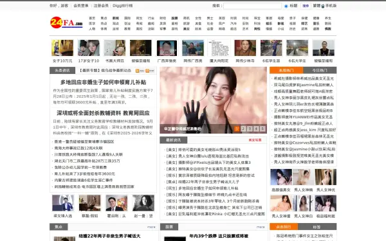Image resolution: width=386 pixels, height=241 pixels.
Task: Open the first orange RSS feed icon
Action: [140, 71]
